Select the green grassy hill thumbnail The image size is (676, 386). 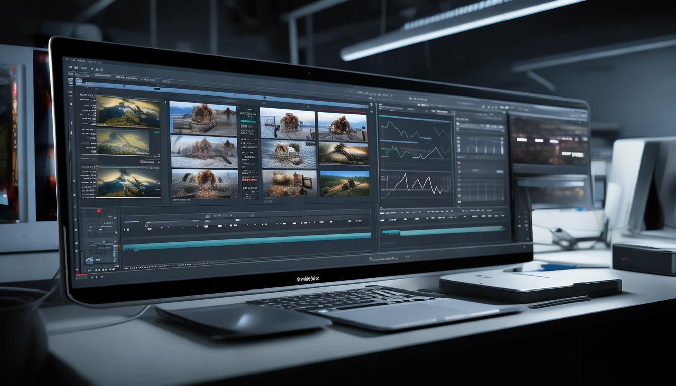(x=345, y=184)
